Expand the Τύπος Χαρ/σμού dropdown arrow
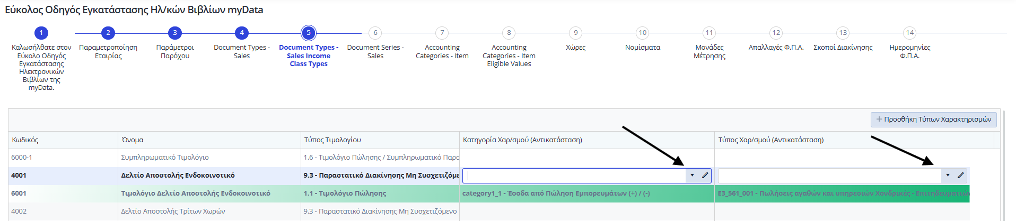Viewport: 1016px width, 221px height. pyautogui.click(x=948, y=176)
